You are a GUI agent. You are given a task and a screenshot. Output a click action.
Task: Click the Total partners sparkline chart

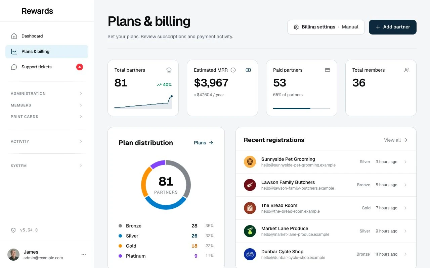pos(143,102)
